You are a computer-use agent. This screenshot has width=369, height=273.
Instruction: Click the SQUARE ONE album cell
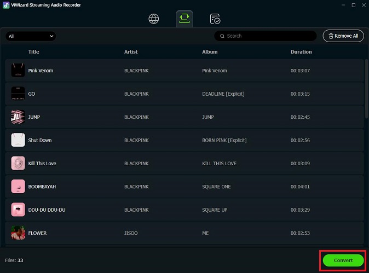point(216,187)
